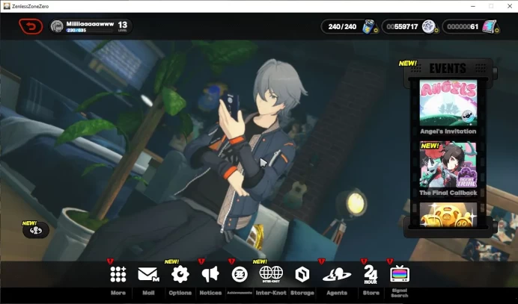The width and height of the screenshot is (518, 304).
Task: Close the ZenlessZoneZero window
Action: (x=509, y=6)
